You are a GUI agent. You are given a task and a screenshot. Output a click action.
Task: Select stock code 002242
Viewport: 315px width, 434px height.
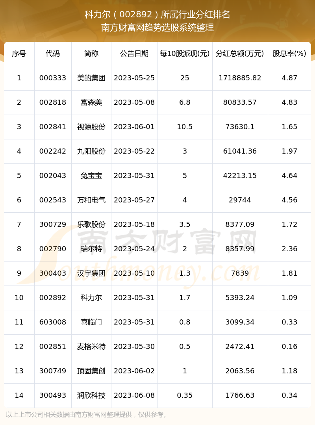coord(53,151)
